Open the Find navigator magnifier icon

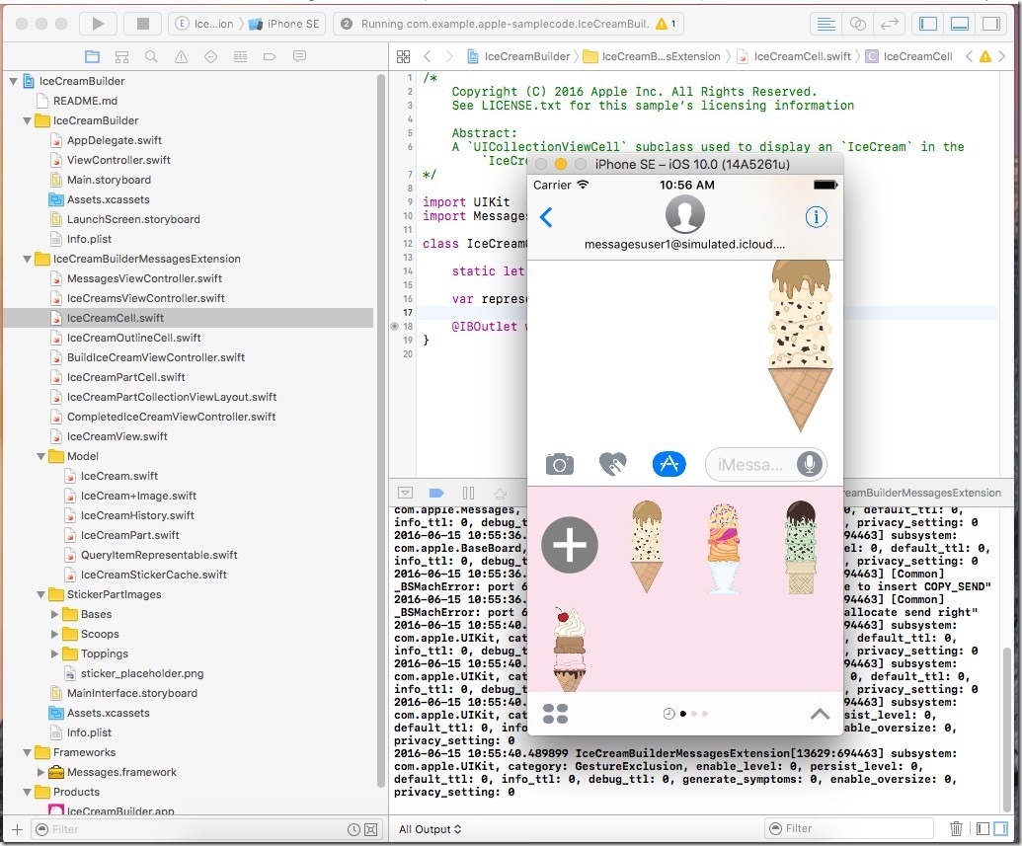(x=151, y=56)
